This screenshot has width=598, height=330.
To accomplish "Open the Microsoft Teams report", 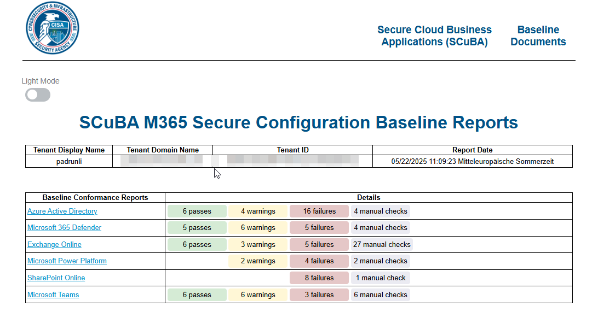I will (53, 294).
